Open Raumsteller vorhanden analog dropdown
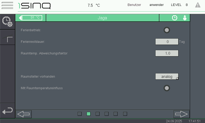 pos(167,77)
